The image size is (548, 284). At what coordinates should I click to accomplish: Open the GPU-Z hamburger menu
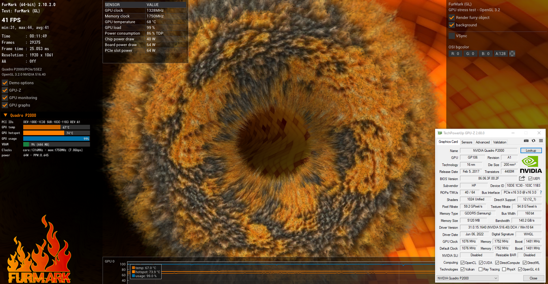[x=541, y=141]
